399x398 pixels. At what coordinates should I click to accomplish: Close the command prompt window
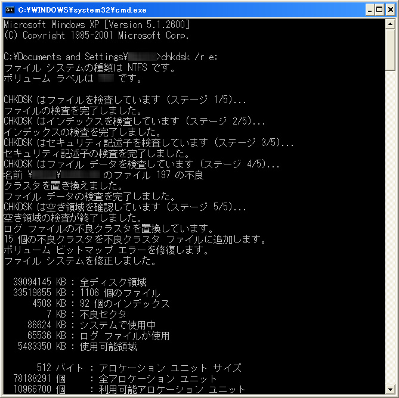[x=390, y=10]
